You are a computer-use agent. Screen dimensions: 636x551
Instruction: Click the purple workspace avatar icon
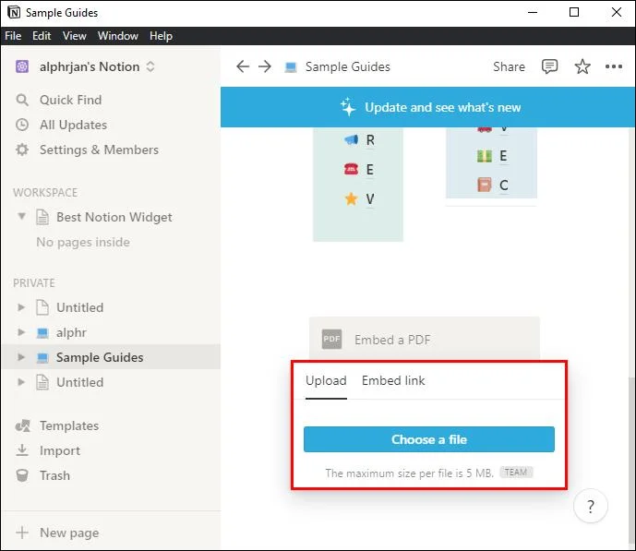(x=22, y=66)
